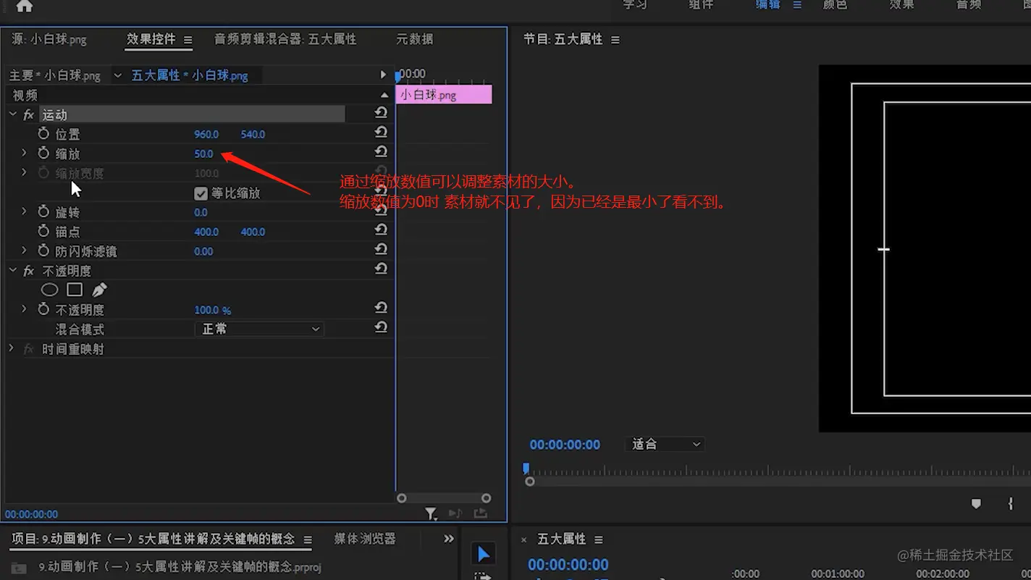Image resolution: width=1031 pixels, height=580 pixels.
Task: Show or hide the timeline view arrow
Action: point(383,75)
